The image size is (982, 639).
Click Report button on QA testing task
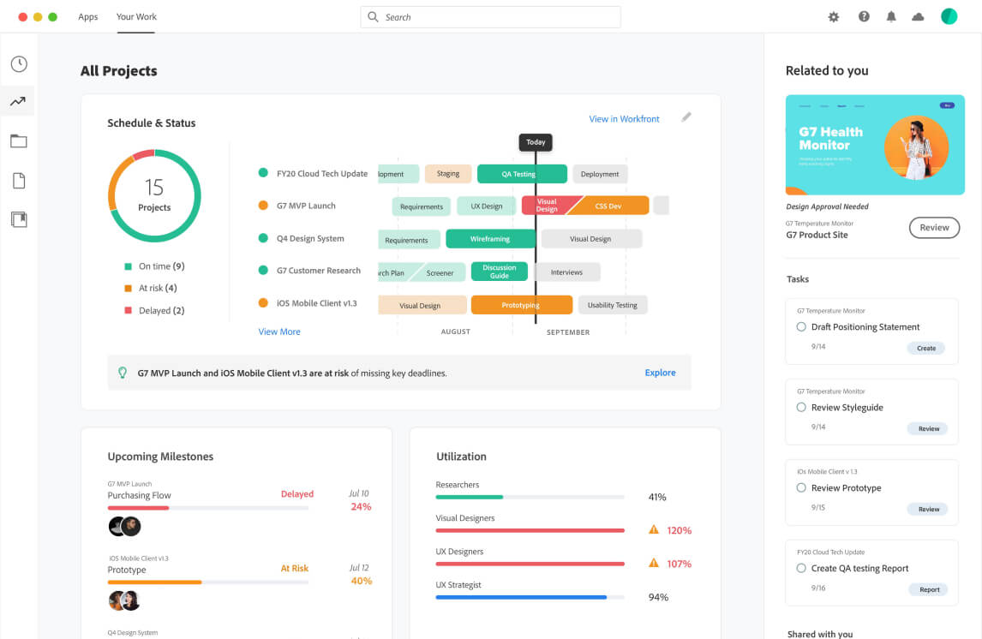pos(929,589)
